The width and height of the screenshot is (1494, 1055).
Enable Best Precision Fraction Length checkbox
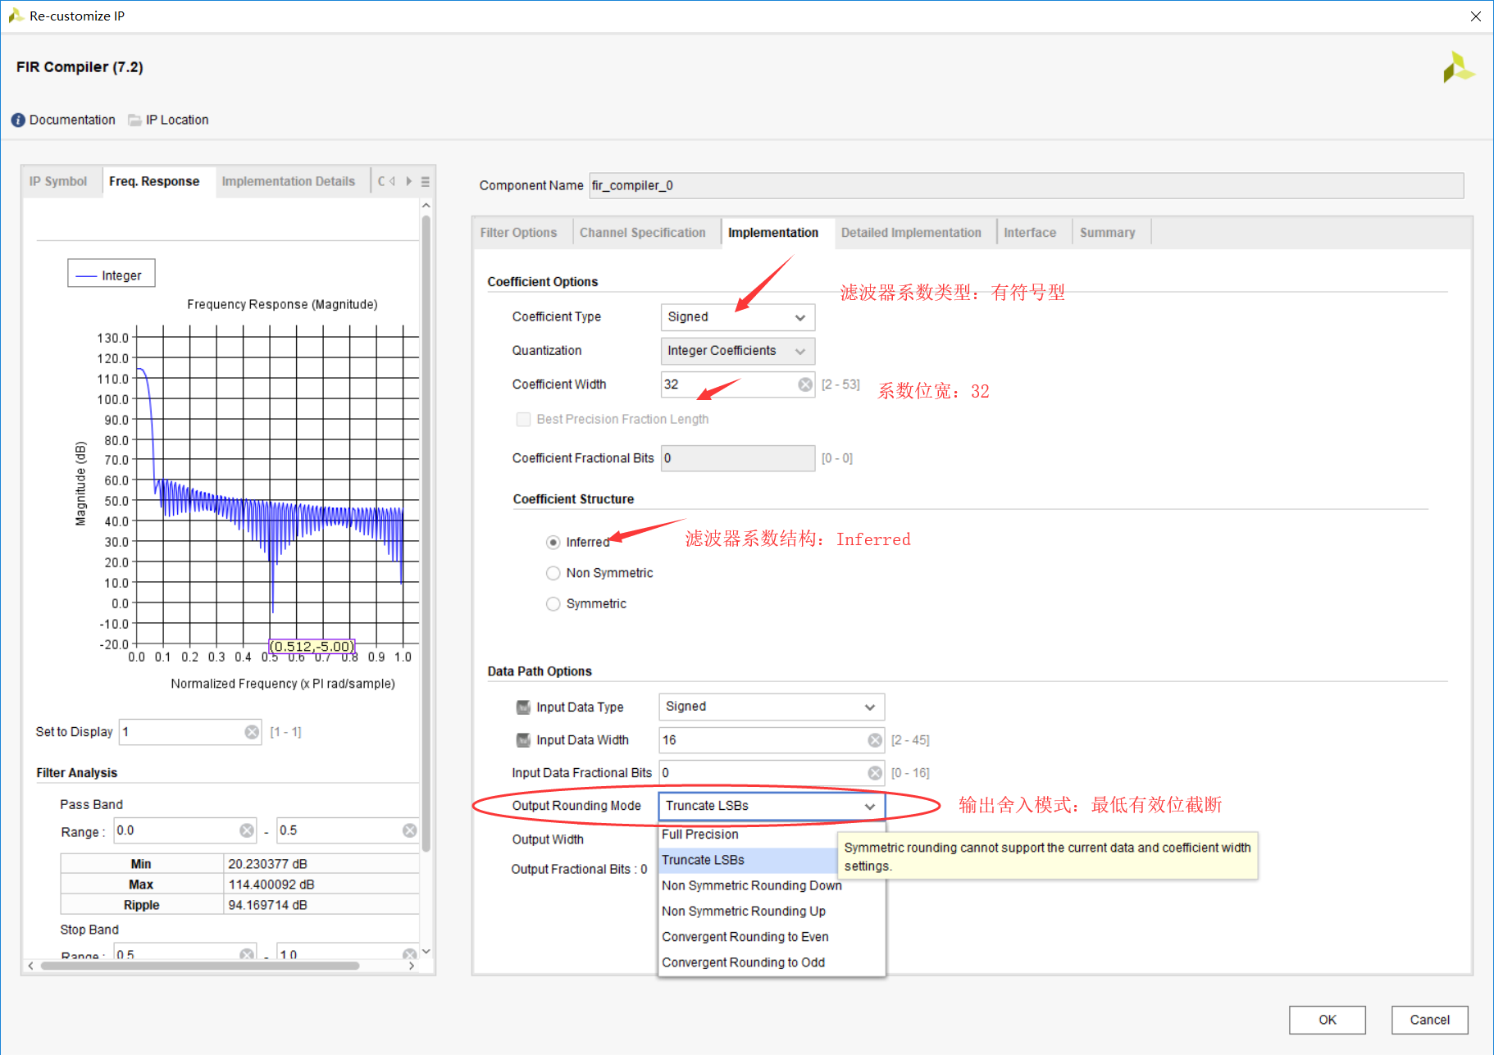click(523, 419)
